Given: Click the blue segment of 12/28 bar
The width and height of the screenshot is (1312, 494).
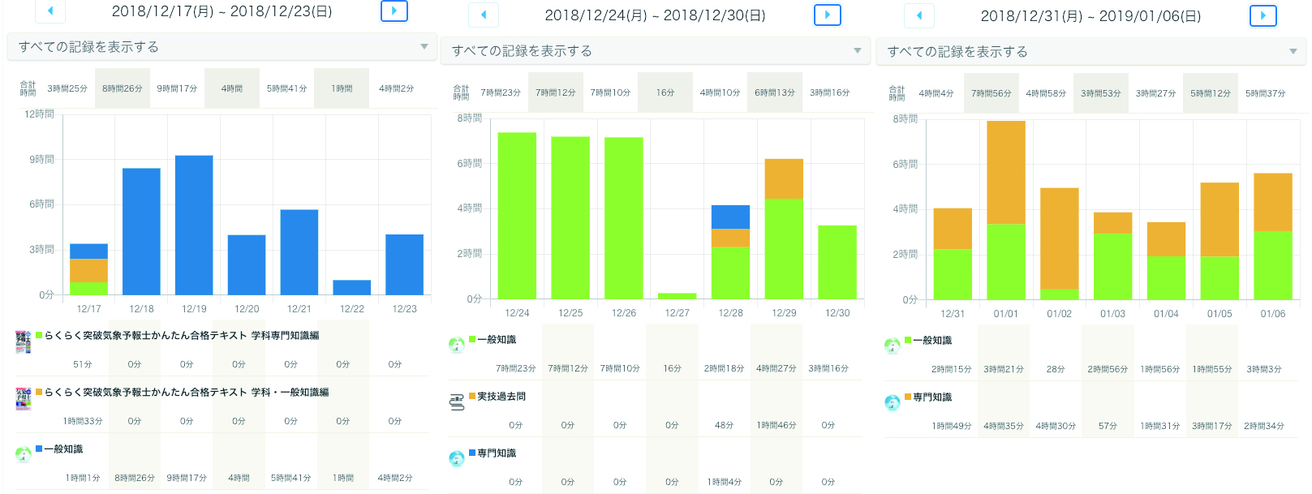Looking at the screenshot, I should tap(730, 217).
